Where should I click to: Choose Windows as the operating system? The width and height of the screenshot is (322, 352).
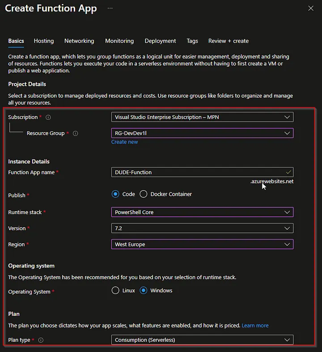[x=144, y=290]
